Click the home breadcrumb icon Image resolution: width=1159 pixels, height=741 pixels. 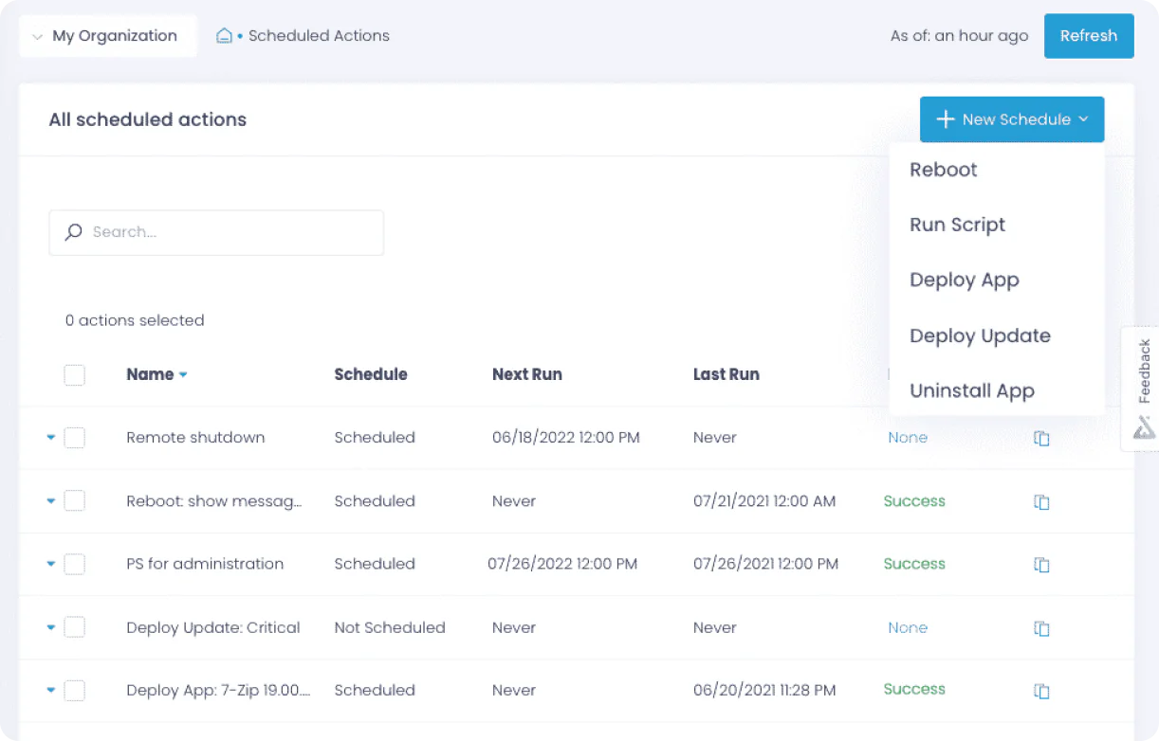click(x=224, y=35)
